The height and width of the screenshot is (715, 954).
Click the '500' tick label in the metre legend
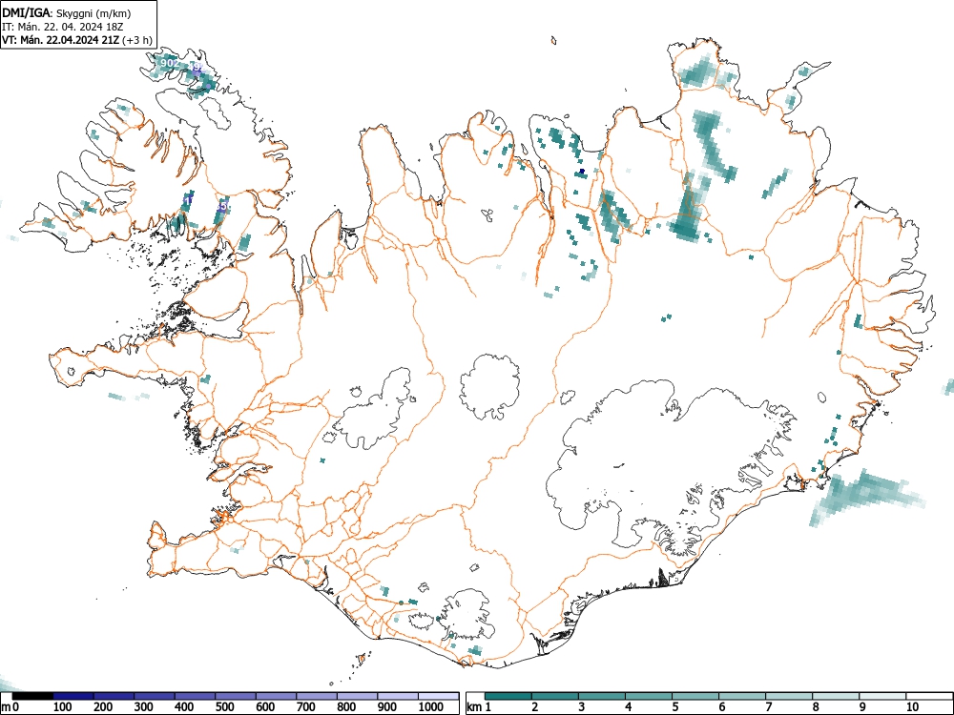[x=224, y=707]
